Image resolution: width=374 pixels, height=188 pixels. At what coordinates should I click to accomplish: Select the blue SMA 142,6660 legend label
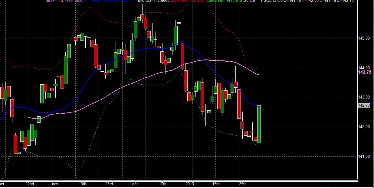click(x=112, y=1)
